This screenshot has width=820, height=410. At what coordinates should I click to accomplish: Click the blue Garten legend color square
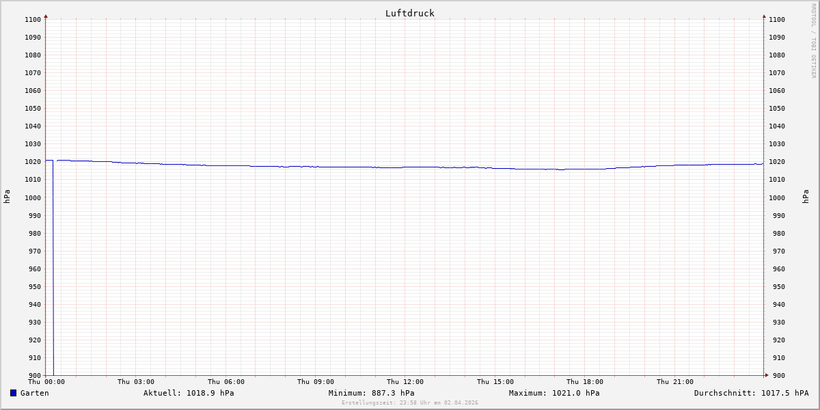point(13,393)
